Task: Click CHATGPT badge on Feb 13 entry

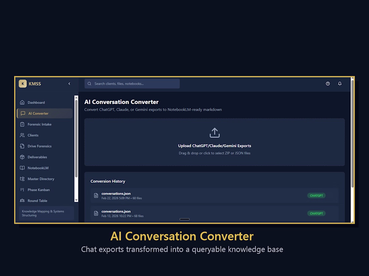Action: [x=316, y=213]
